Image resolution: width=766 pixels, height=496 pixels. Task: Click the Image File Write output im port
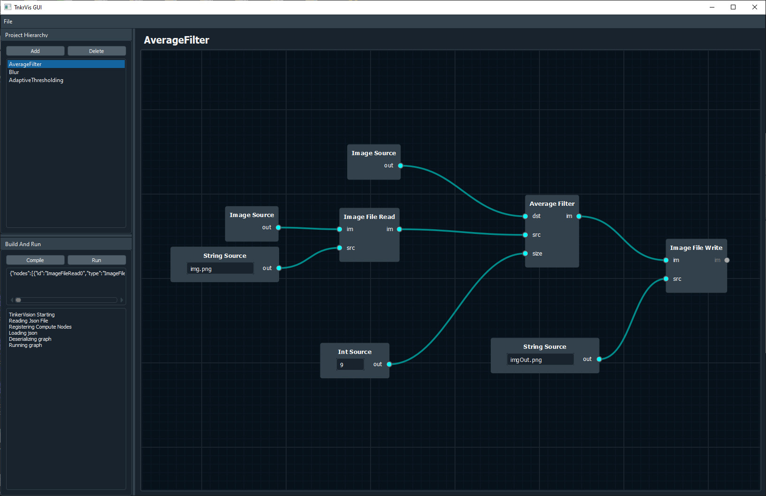pos(727,260)
